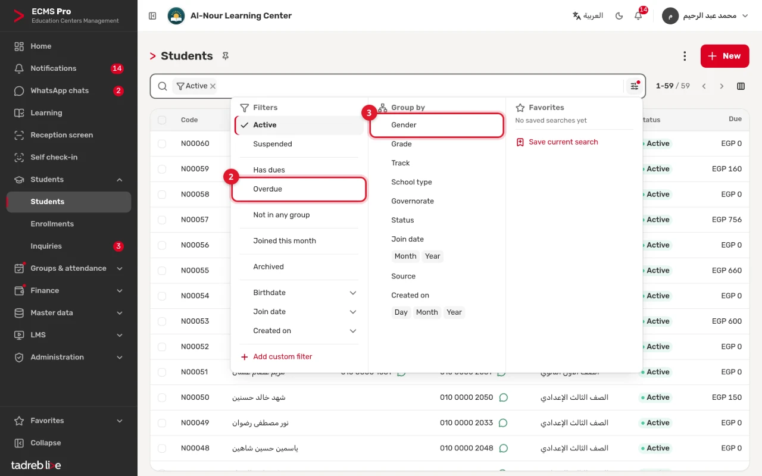762x476 pixels.
Task: Check the row N00050 checkbox
Action: pos(162,397)
